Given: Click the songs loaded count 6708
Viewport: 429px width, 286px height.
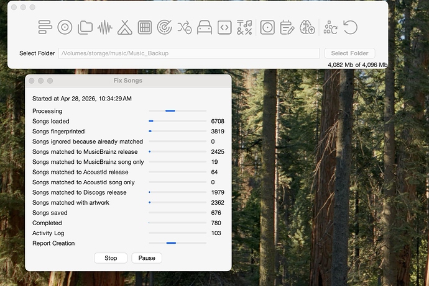Looking at the screenshot, I should (218, 121).
